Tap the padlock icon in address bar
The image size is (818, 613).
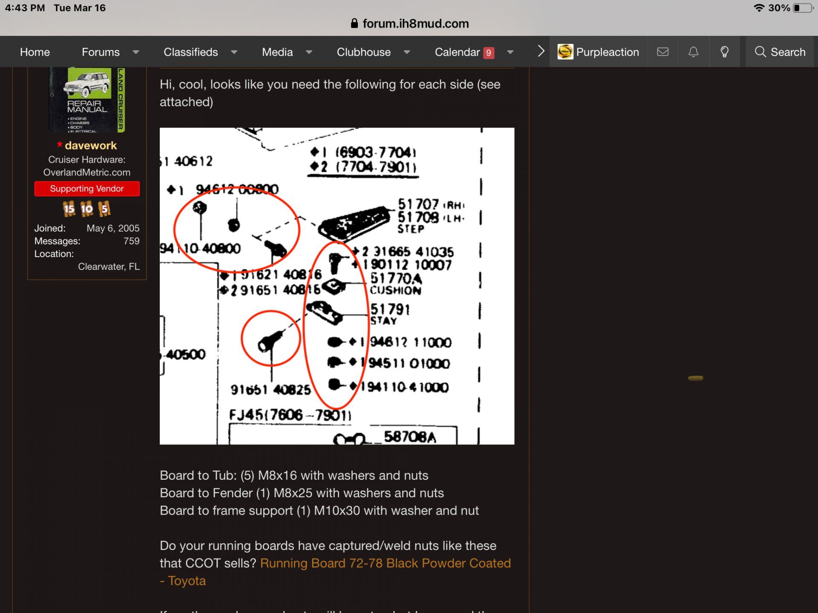354,23
